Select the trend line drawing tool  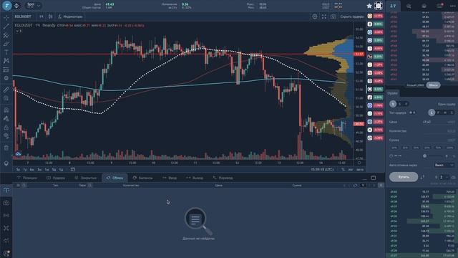pos(6,27)
